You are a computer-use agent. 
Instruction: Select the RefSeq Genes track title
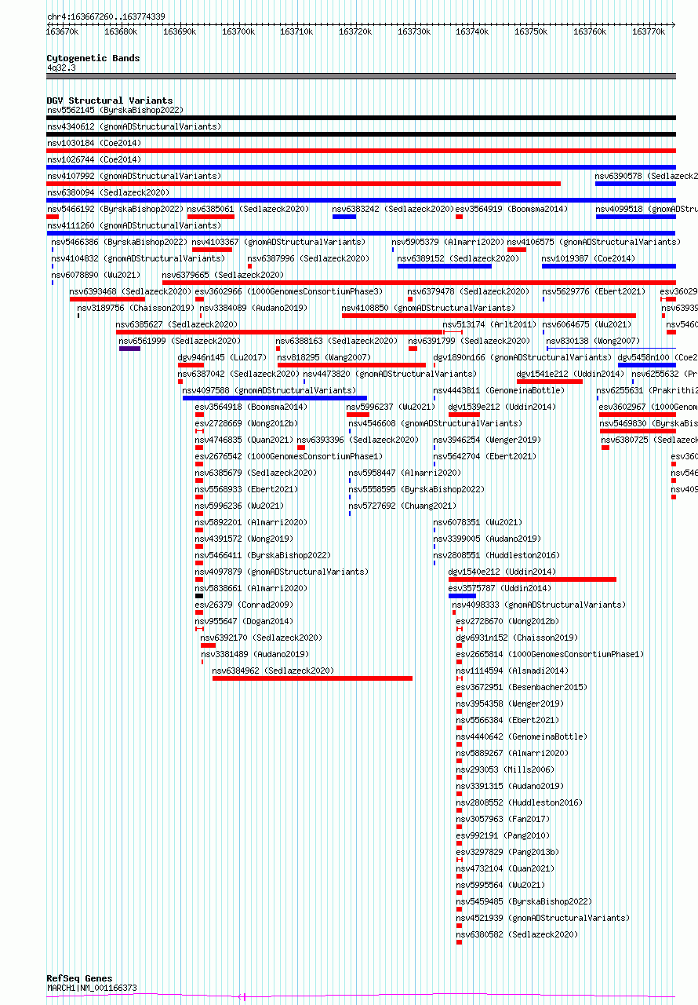(80, 978)
